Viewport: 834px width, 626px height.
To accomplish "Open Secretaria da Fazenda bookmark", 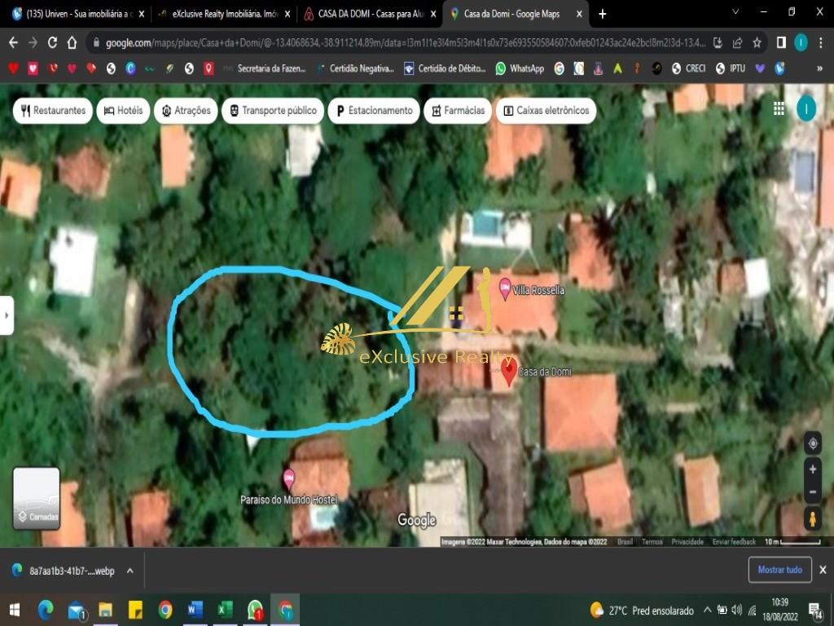I will 265,68.
